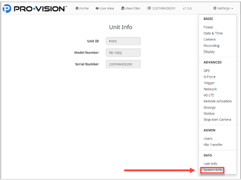Open GPS settings
The image size is (241, 180).
click(x=206, y=71)
